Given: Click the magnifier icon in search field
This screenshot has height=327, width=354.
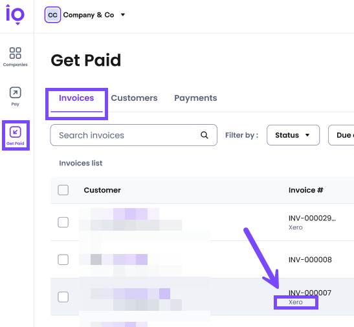Looking at the screenshot, I should [205, 135].
